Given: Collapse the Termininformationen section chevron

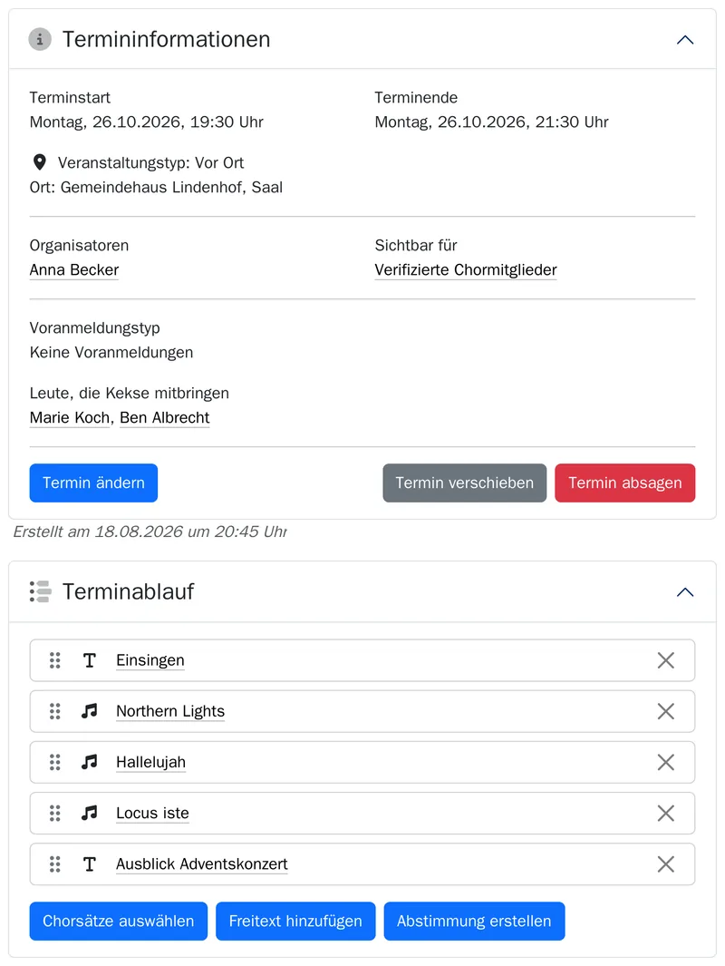Looking at the screenshot, I should tap(685, 40).
